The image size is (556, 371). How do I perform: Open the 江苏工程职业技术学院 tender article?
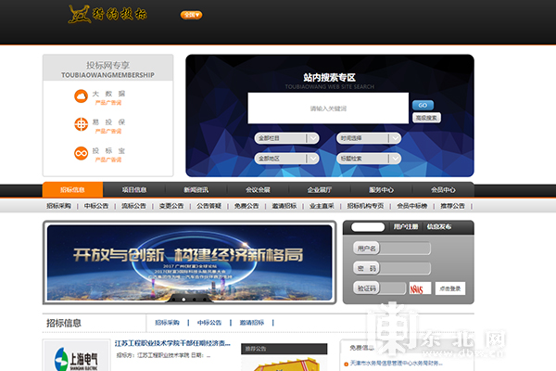click(172, 343)
